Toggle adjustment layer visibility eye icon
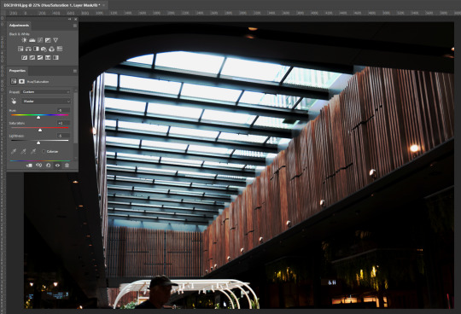Screen dimensions: 461x314 pyautogui.click(x=58, y=166)
